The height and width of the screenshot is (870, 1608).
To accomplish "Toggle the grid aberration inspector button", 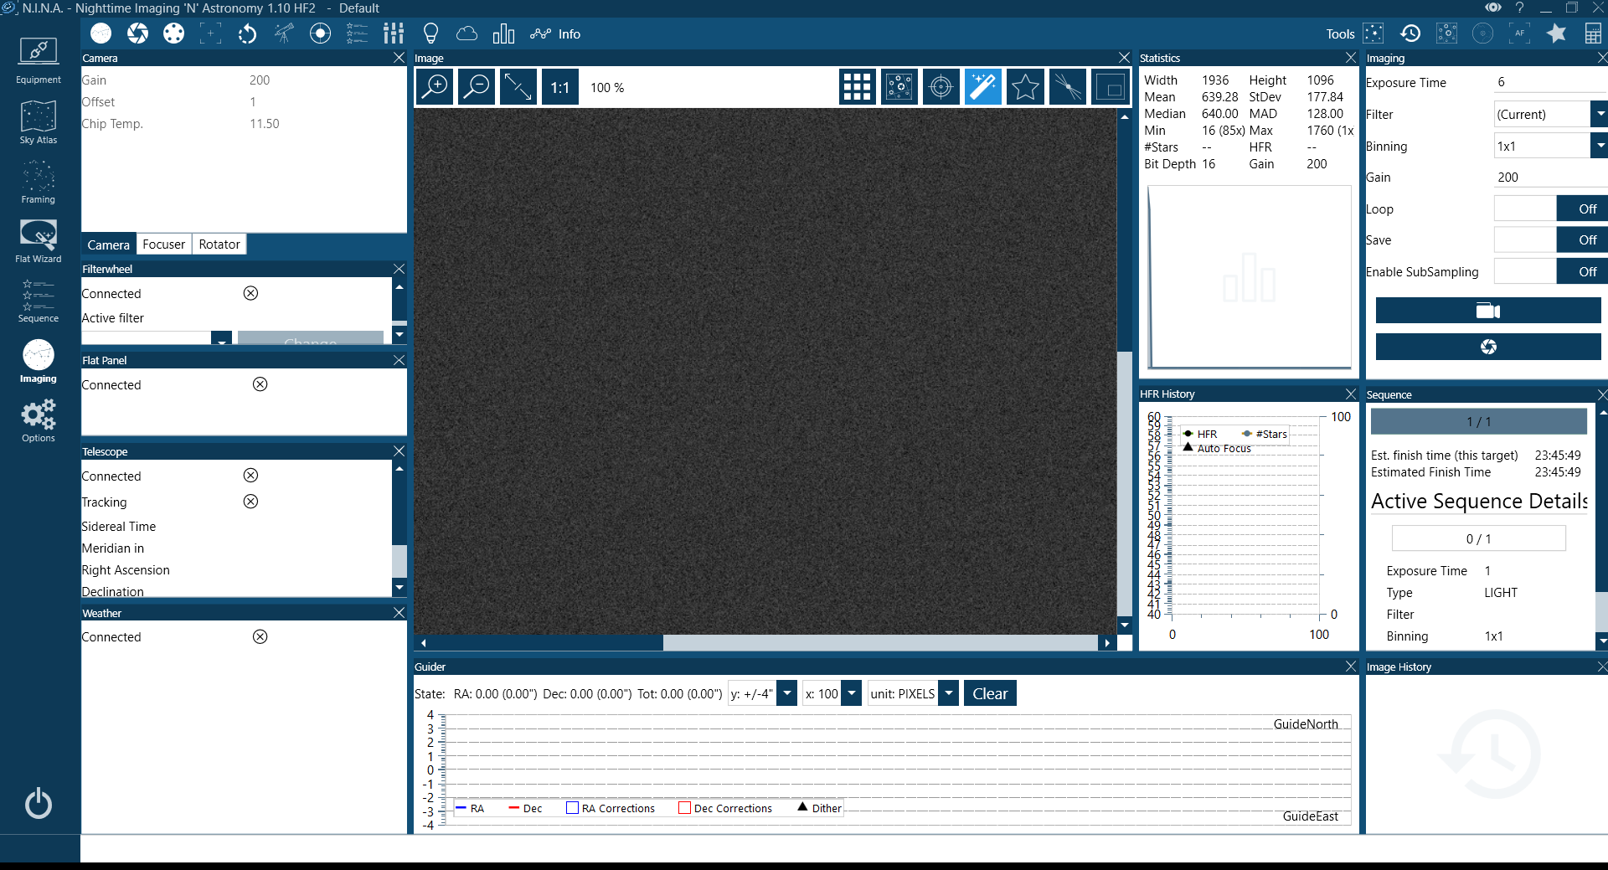I will 857,87.
